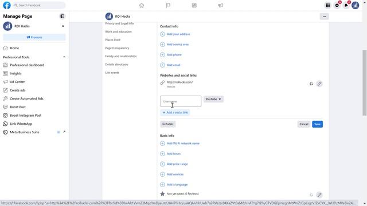Click the plus icon beside Add services

(162, 174)
